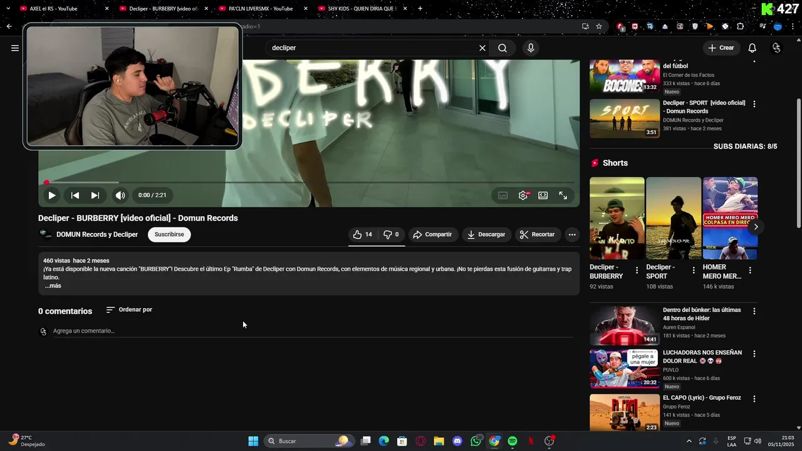Open Windows Start menu
This screenshot has height=451, width=802.
253,441
